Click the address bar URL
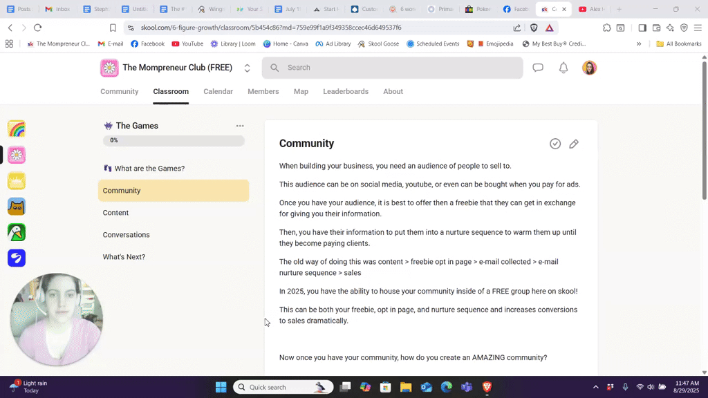The height and width of the screenshot is (398, 708). pos(271,28)
